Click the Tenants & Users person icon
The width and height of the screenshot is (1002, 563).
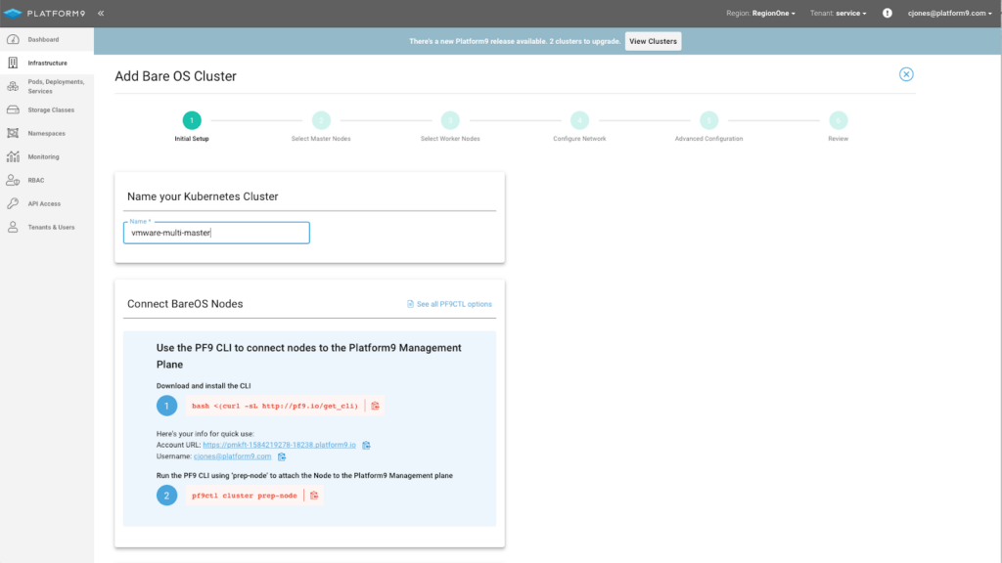13,227
